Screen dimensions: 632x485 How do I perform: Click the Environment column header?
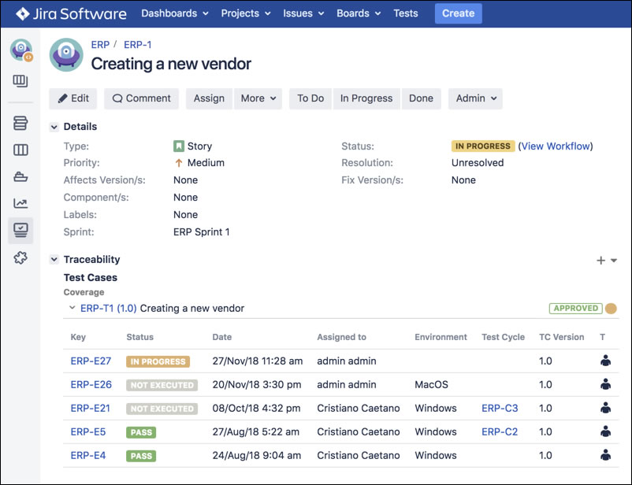tap(441, 337)
